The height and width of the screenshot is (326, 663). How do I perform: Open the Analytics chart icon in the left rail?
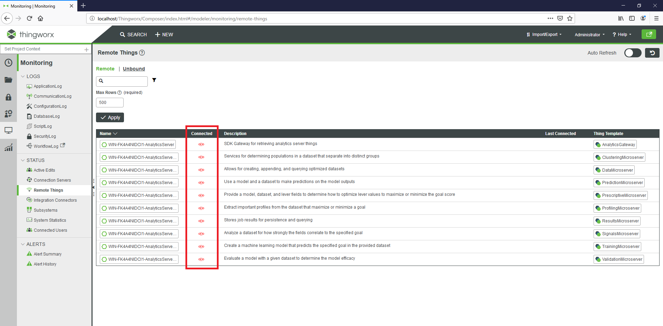[8, 147]
